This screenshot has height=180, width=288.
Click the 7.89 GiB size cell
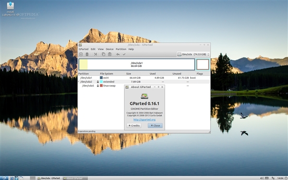136,82
